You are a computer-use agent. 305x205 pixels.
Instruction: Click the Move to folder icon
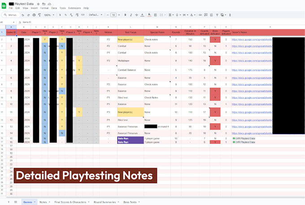point(44,4)
